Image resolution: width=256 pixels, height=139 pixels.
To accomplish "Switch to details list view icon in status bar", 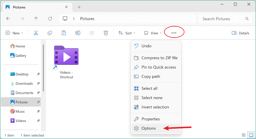I will point(244,135).
